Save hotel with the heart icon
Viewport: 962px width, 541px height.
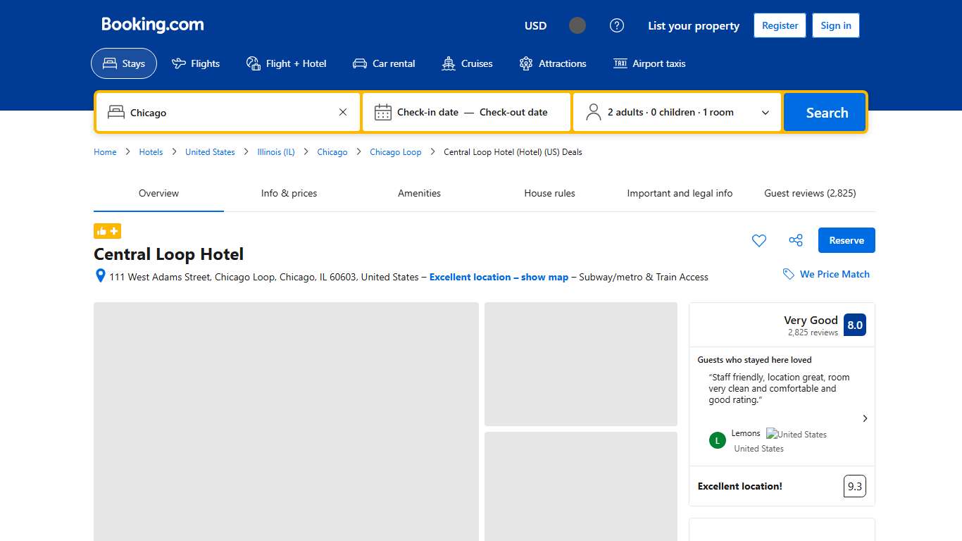(x=758, y=240)
